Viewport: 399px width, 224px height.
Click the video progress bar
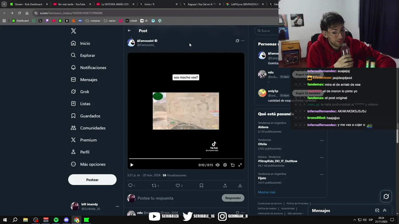coord(186,159)
